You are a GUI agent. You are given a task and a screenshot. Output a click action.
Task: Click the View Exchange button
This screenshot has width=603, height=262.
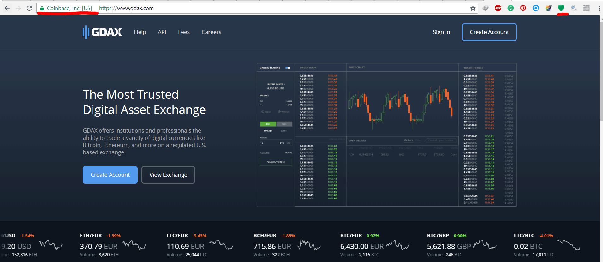168,175
